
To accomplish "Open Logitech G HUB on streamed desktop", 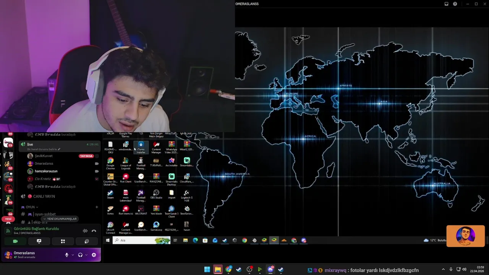I will pos(187,195).
